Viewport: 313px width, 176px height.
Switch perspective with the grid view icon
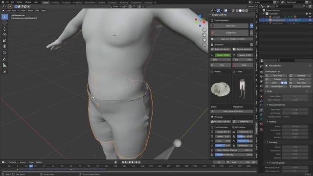204,44
